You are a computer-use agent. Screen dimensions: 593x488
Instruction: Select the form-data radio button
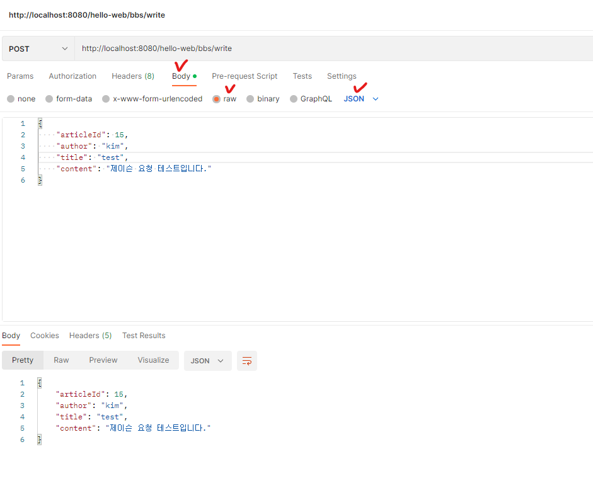click(x=49, y=99)
